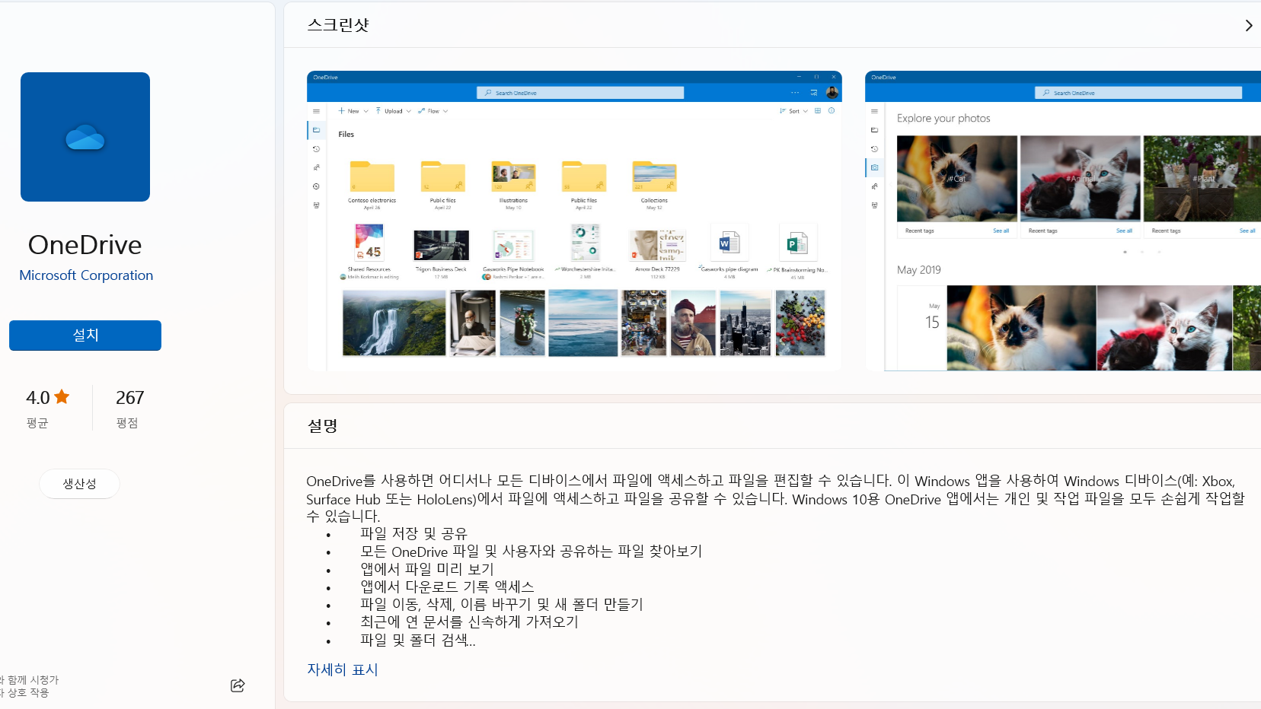Screen dimensions: 1261x709
Task: Open the 267 평점 ratings count
Action: (x=129, y=408)
